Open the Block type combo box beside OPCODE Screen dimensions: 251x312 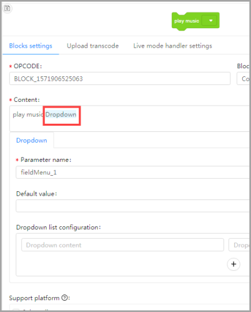244,79
